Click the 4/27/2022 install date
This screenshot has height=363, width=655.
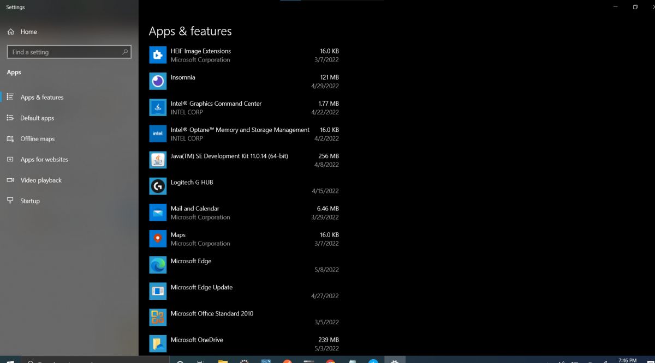(x=325, y=296)
